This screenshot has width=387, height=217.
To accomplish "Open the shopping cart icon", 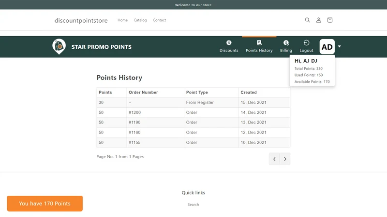I will click(x=330, y=20).
